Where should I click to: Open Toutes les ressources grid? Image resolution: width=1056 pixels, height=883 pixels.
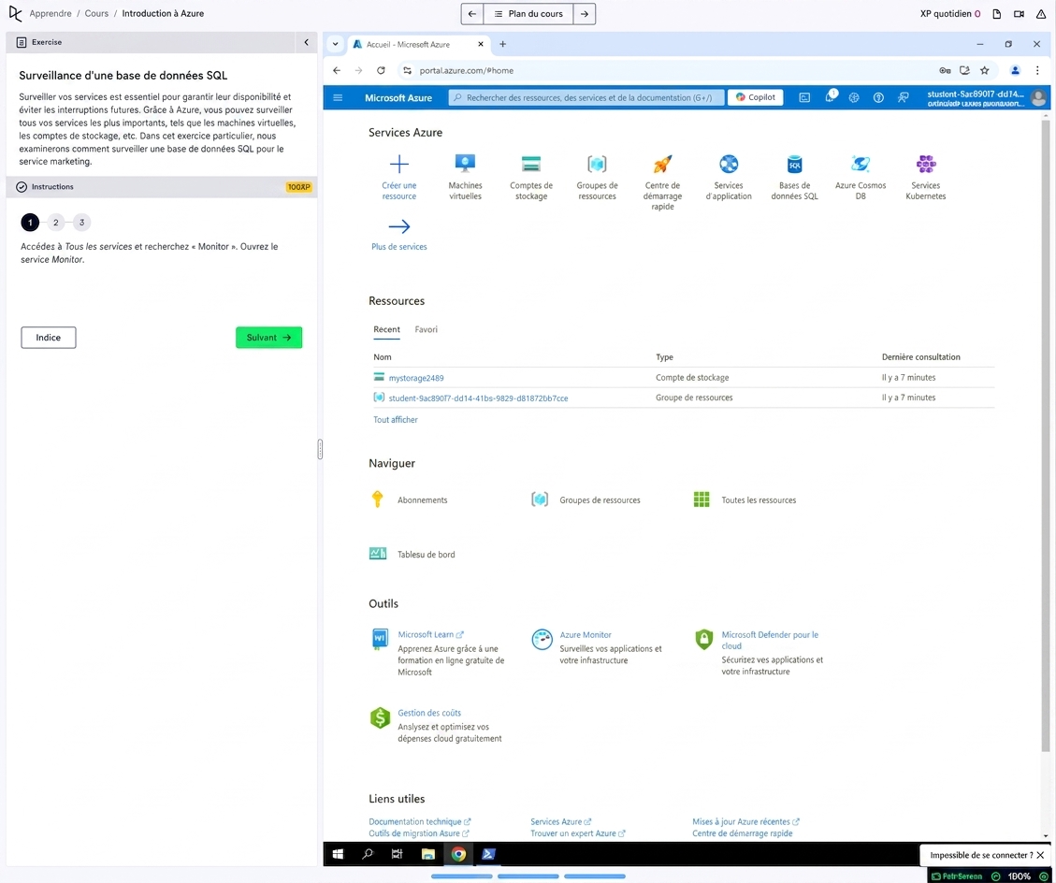click(x=702, y=499)
